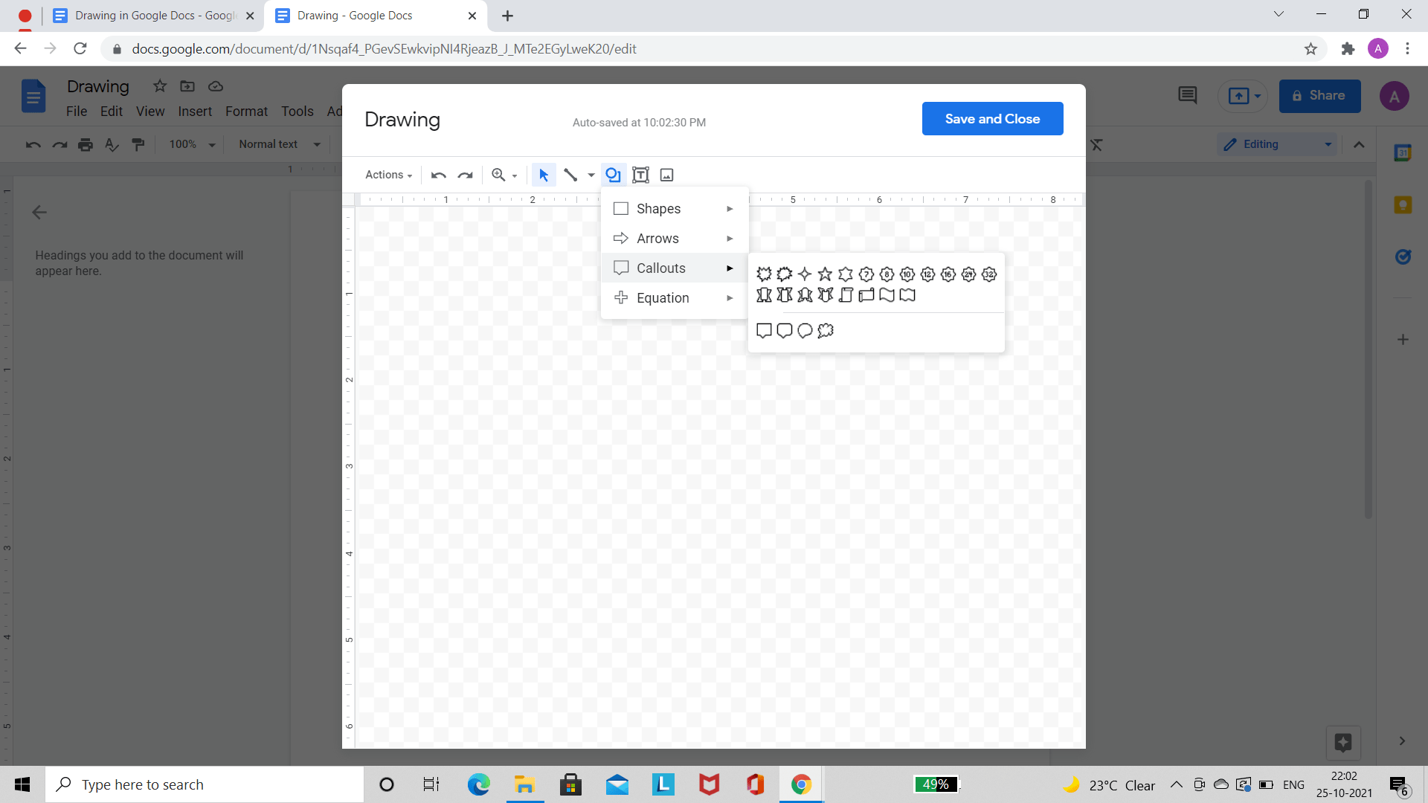Click the Redo button in drawing toolbar

(465, 175)
